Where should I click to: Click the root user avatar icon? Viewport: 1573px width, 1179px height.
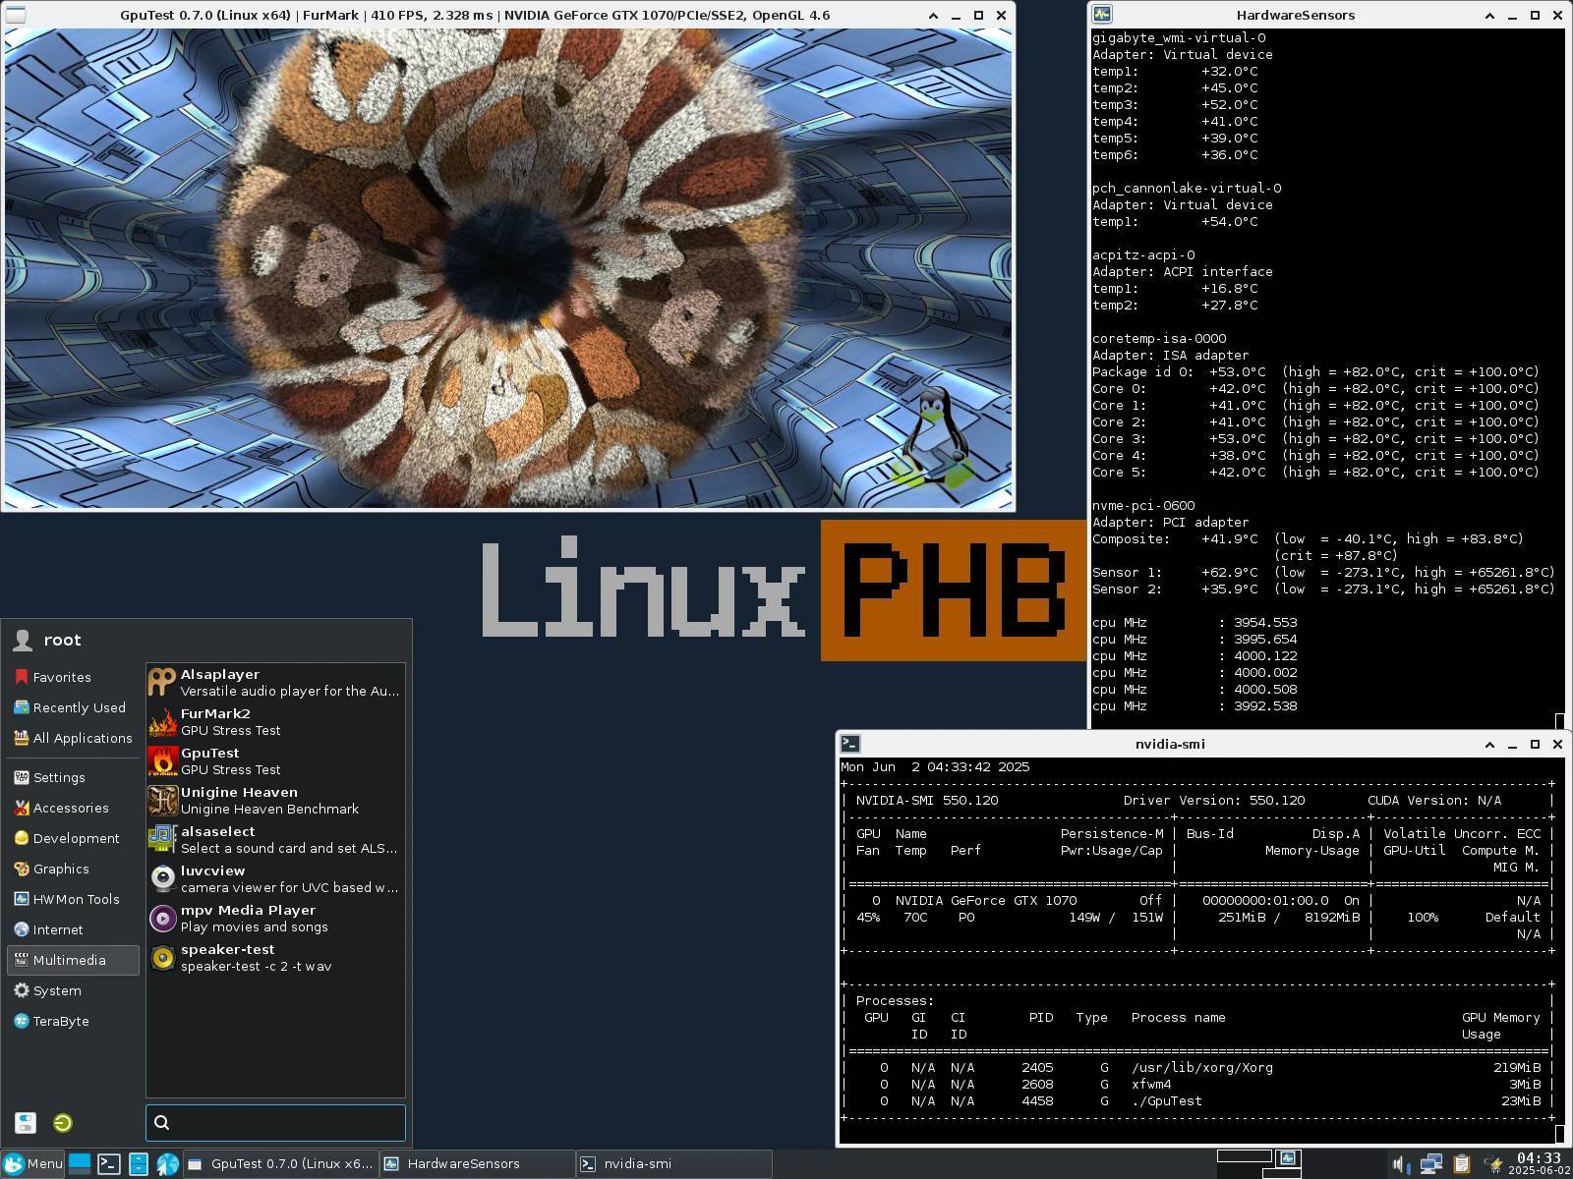(23, 641)
